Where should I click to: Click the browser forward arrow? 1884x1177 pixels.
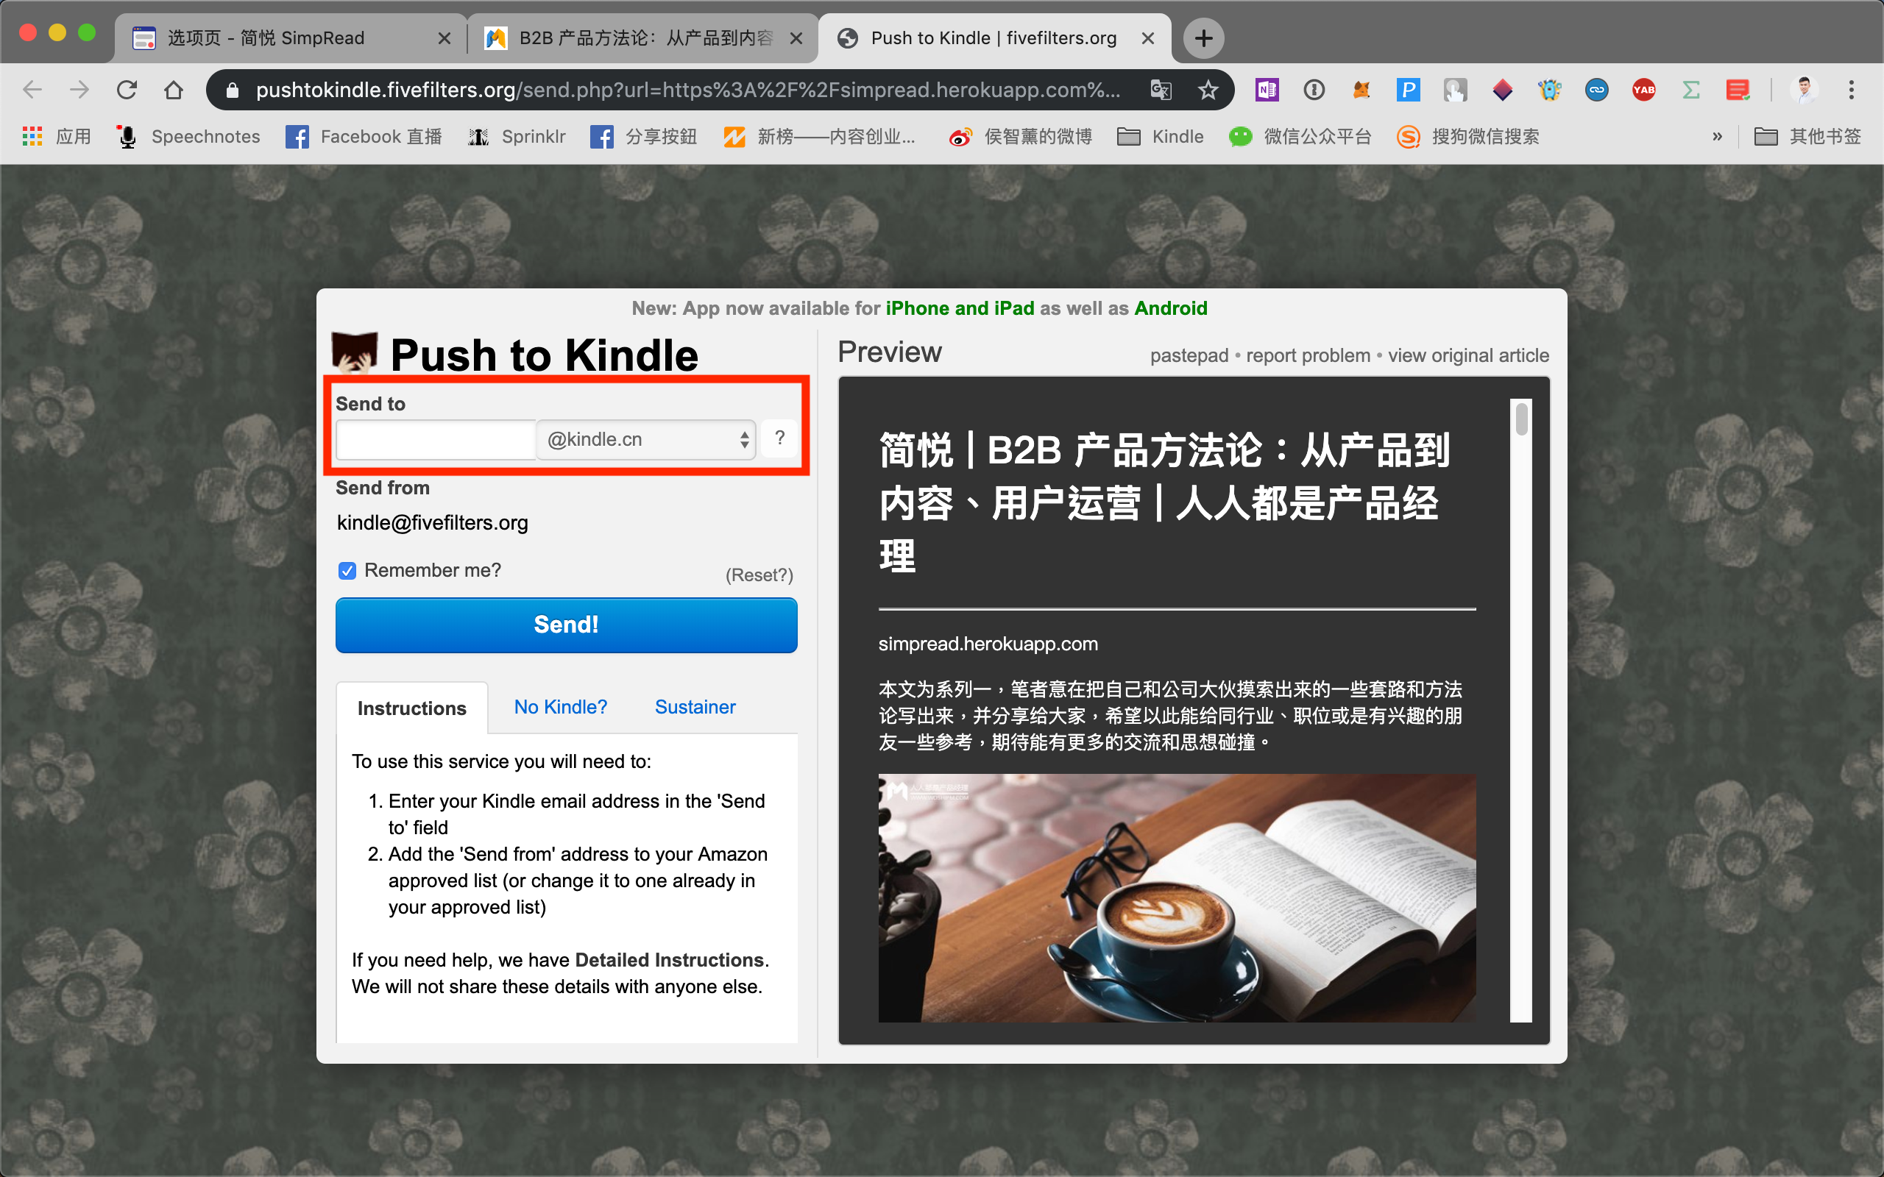click(x=79, y=90)
